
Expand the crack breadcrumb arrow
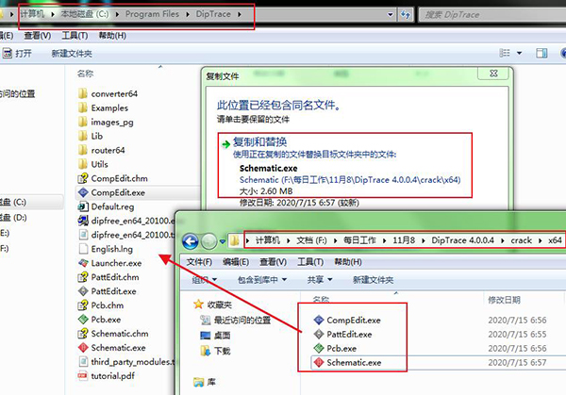point(540,240)
